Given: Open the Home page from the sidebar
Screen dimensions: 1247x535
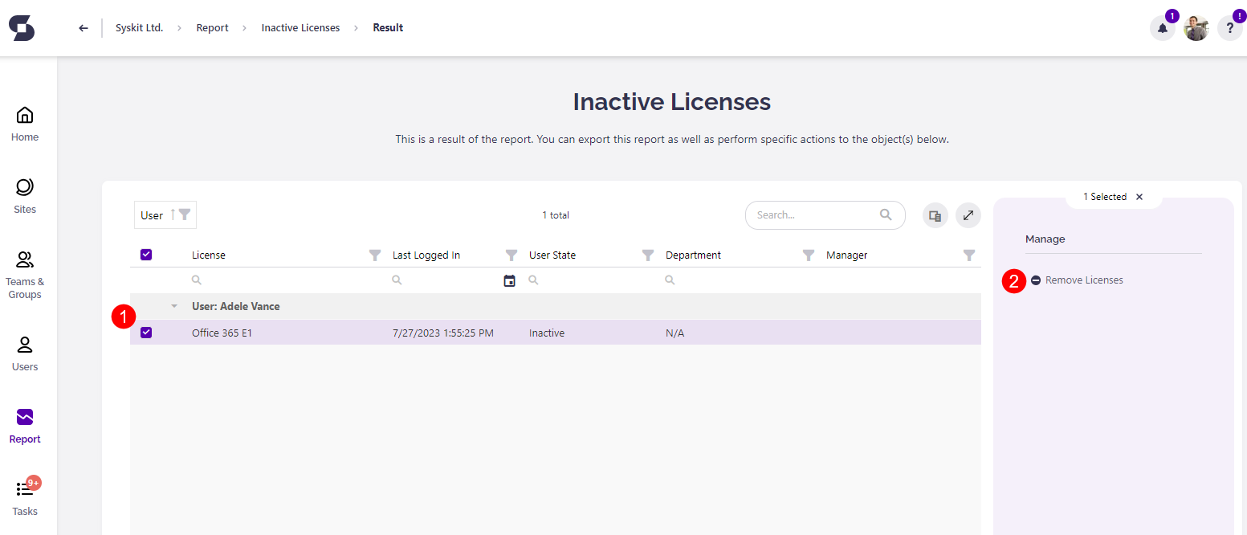Looking at the screenshot, I should (x=24, y=120).
